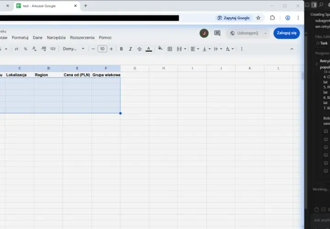Select column C header

(20, 68)
